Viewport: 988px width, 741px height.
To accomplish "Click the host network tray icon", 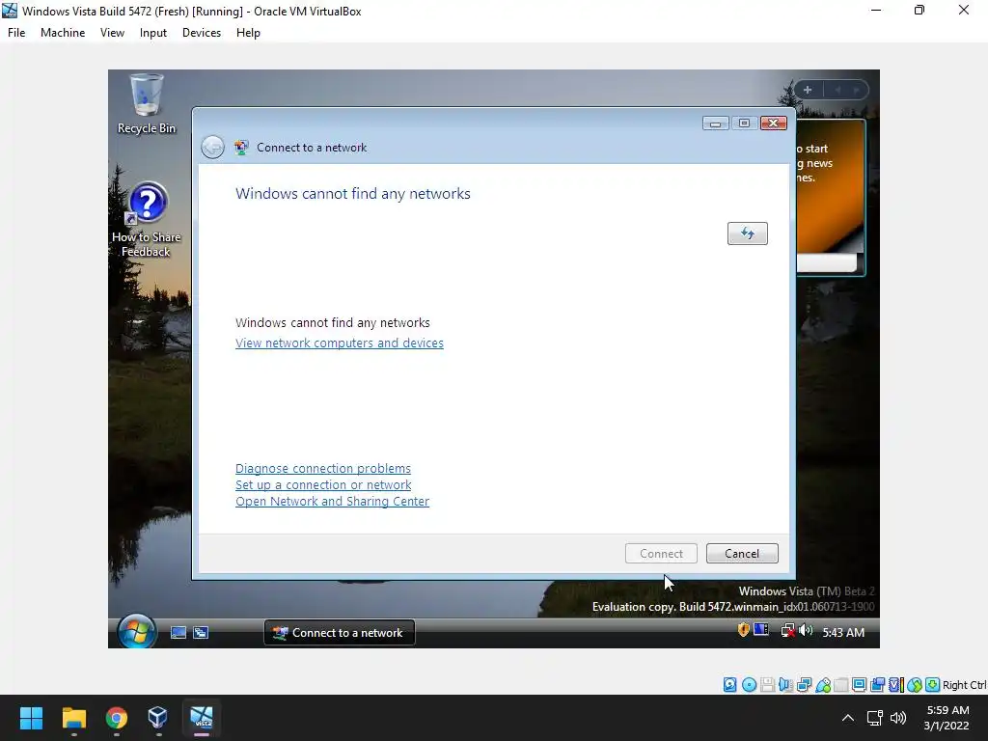I will click(874, 718).
